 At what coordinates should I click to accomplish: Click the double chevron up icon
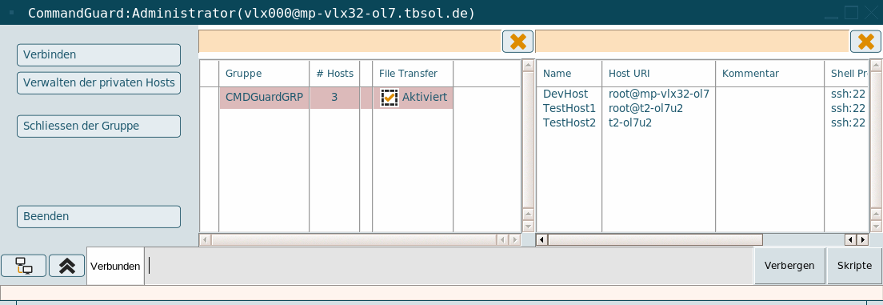coord(67,266)
